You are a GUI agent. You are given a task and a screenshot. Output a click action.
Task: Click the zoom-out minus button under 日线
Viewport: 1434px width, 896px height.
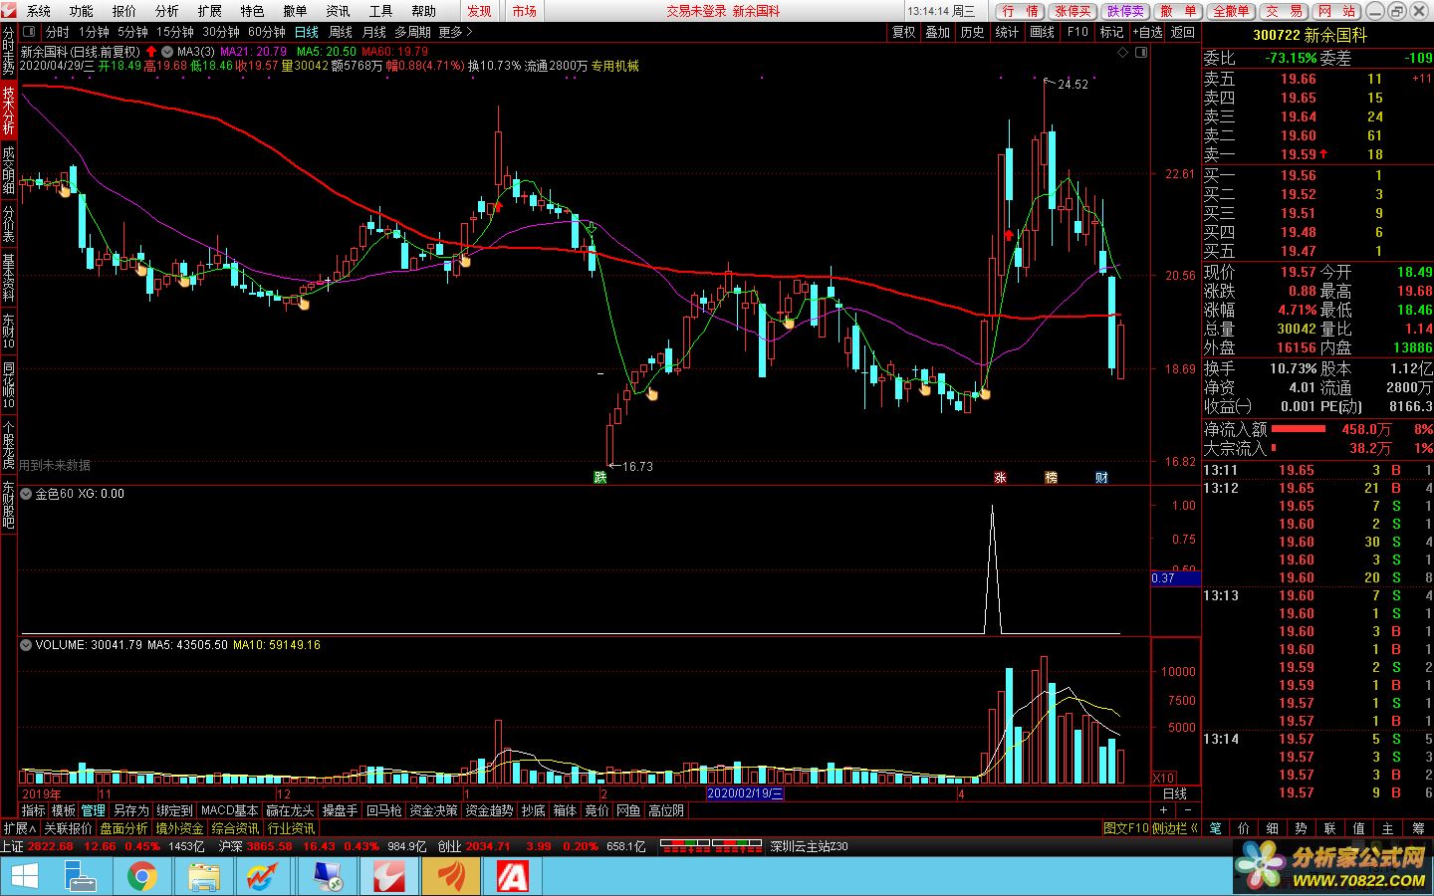(1187, 810)
